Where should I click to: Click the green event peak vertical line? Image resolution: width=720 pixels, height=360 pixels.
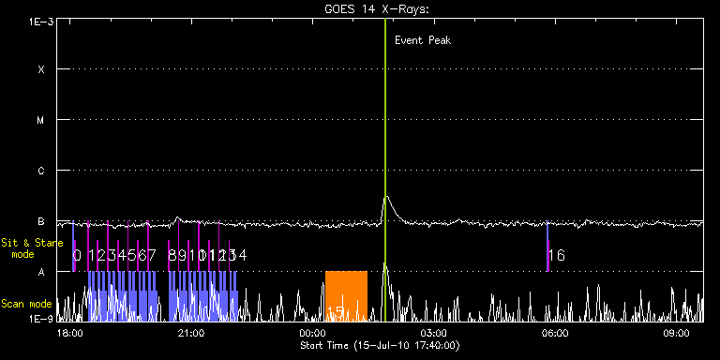coord(384,170)
